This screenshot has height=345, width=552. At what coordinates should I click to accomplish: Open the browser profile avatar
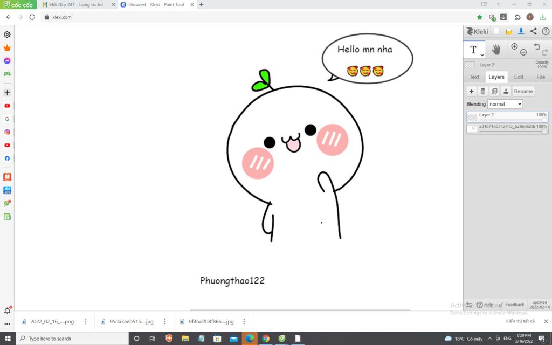click(530, 17)
